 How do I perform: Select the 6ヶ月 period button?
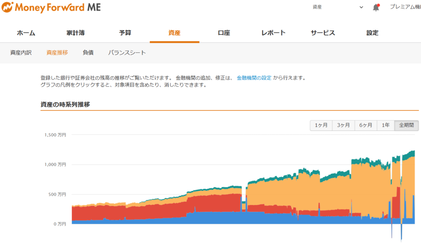tap(365, 126)
